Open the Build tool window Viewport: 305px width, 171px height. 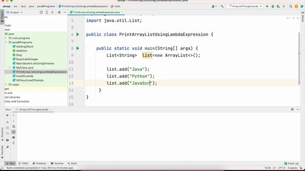(x=72, y=163)
